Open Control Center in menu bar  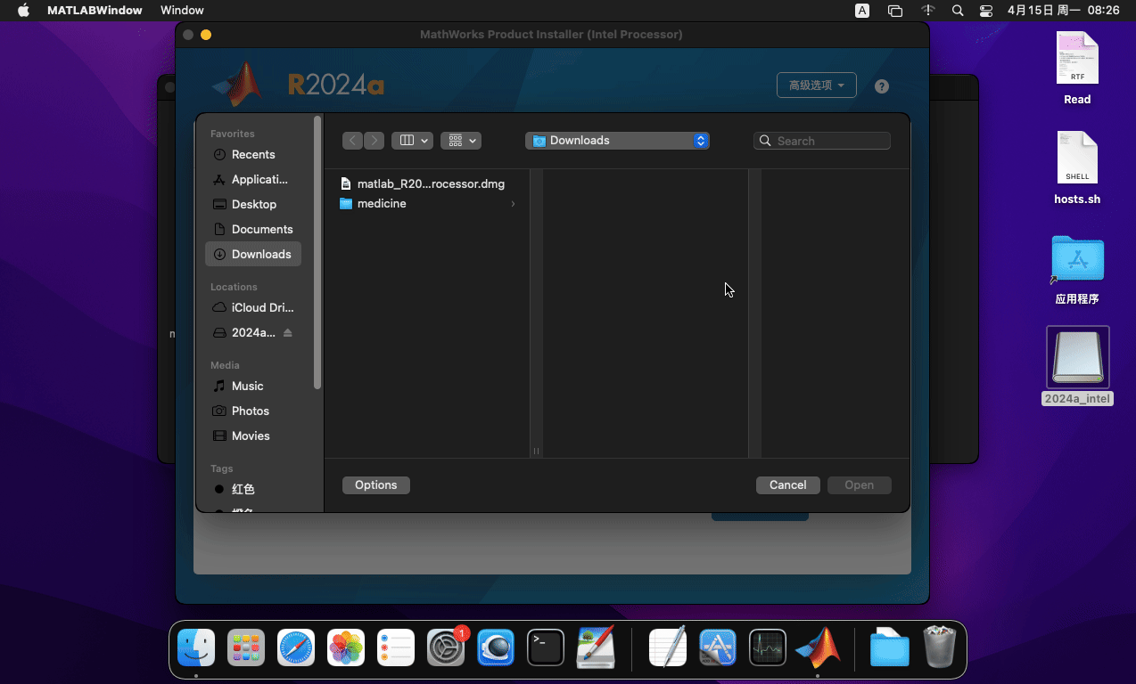point(985,11)
